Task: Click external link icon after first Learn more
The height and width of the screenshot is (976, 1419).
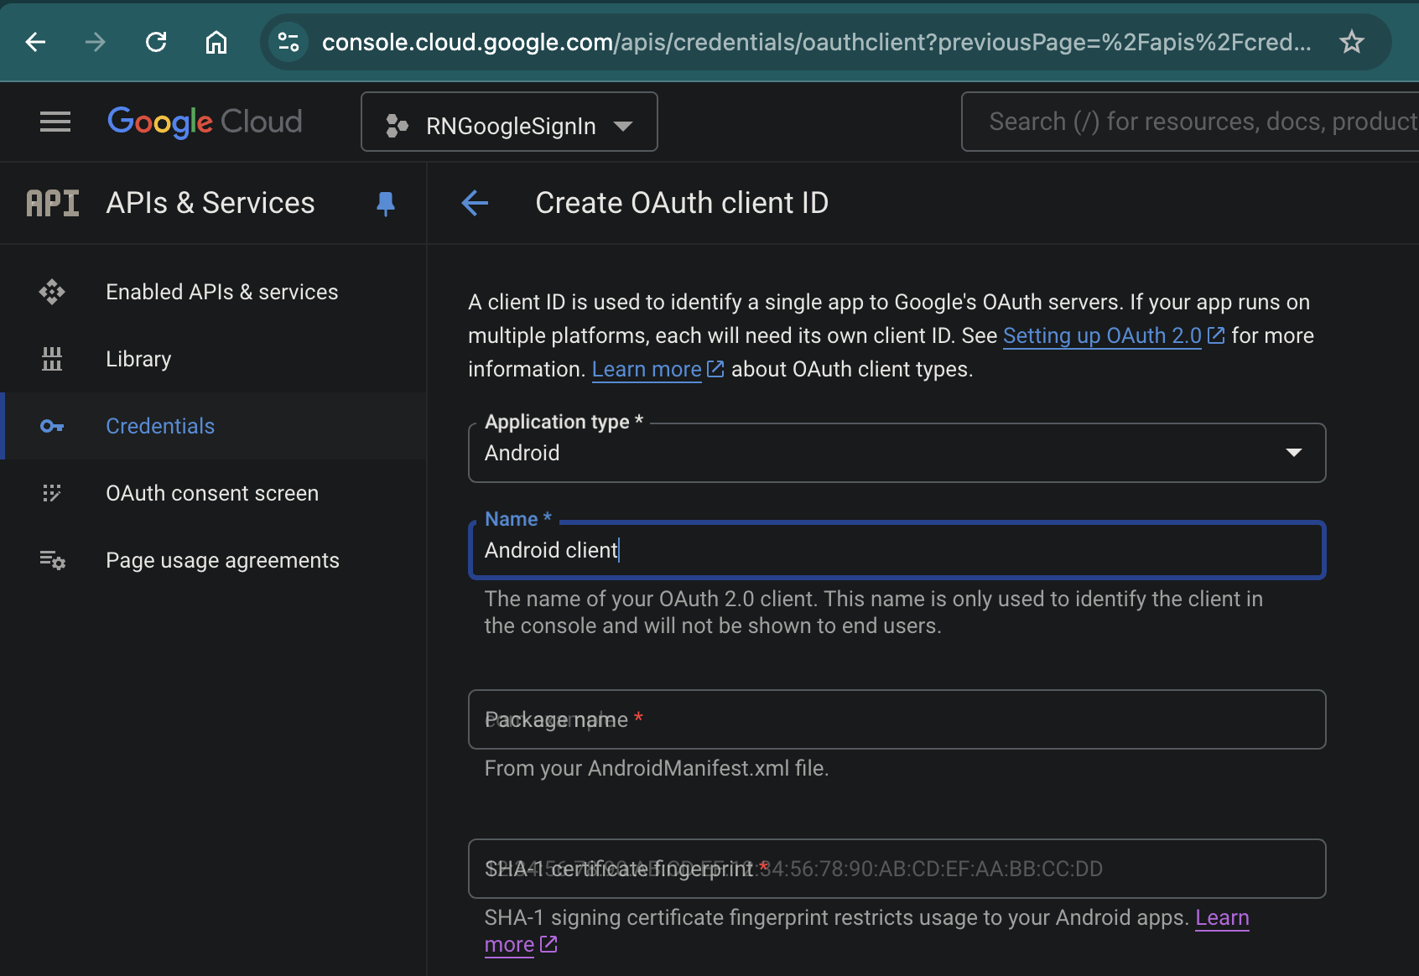Action: click(x=715, y=369)
